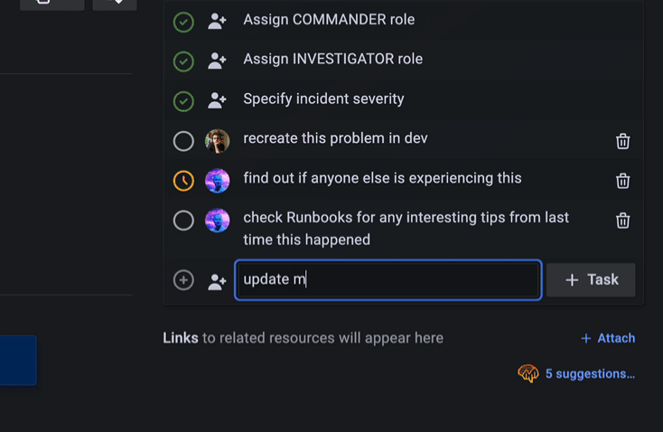Screen dimensions: 663x432
Task: Open the "5 suggestions..." link
Action: [x=590, y=373]
